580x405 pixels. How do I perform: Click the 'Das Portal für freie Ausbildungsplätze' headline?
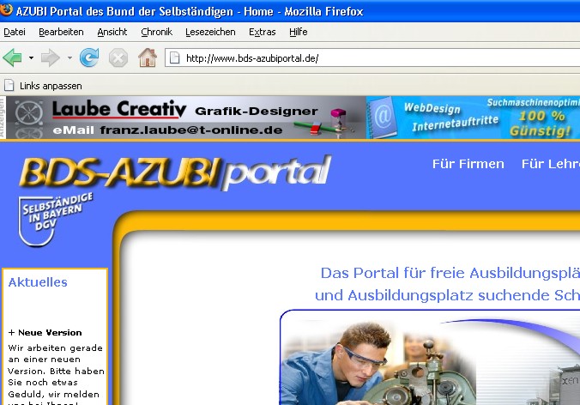pos(450,273)
